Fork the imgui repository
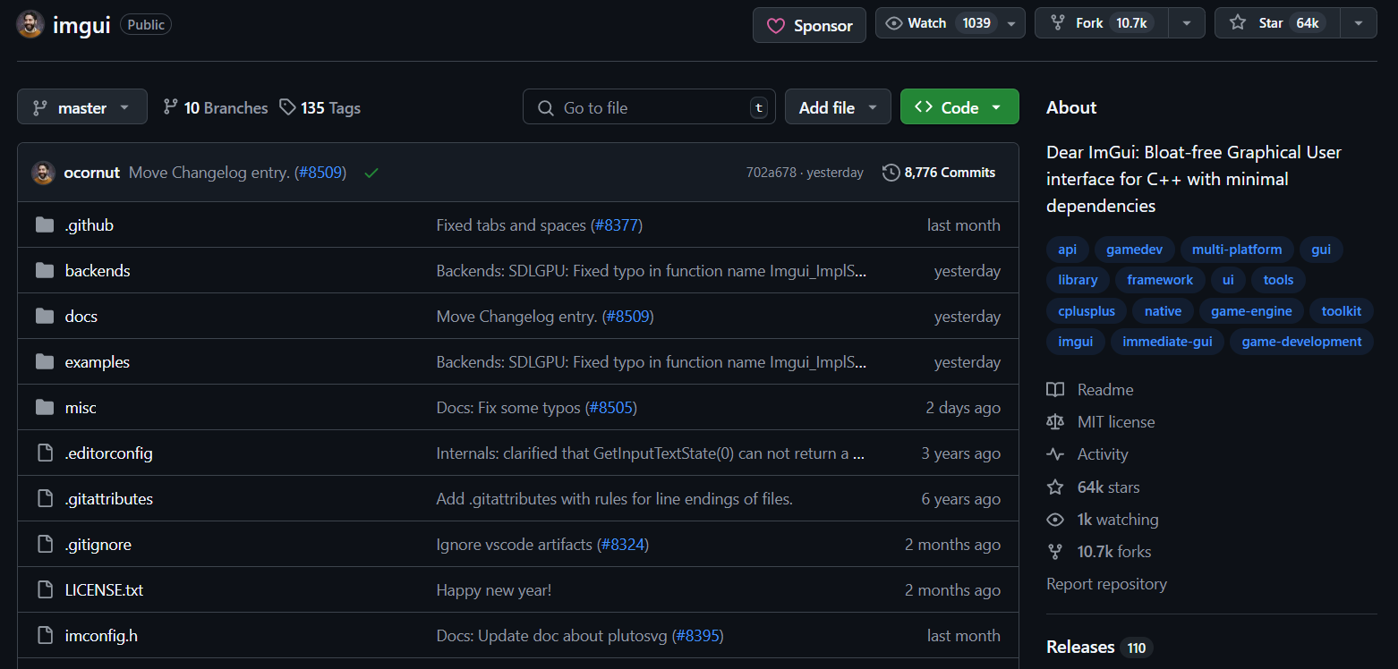 (1102, 23)
